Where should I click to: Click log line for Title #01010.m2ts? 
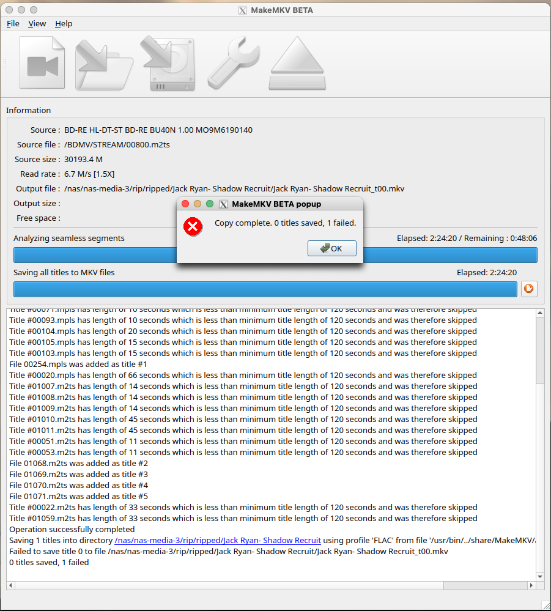[x=243, y=420]
